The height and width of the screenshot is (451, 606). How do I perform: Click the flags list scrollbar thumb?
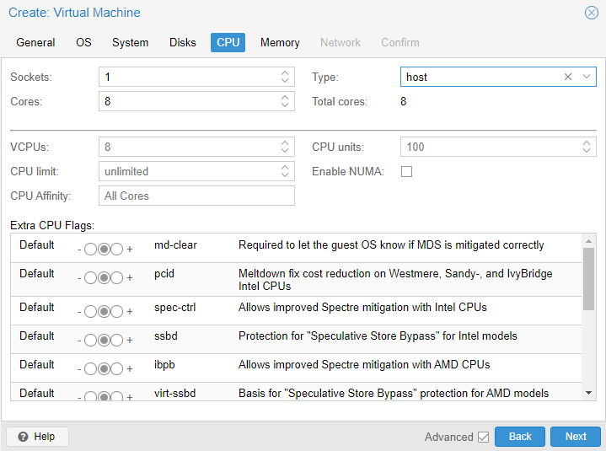[x=588, y=279]
